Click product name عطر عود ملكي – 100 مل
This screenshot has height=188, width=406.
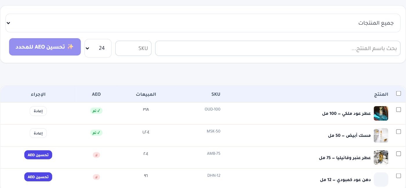(x=347, y=113)
